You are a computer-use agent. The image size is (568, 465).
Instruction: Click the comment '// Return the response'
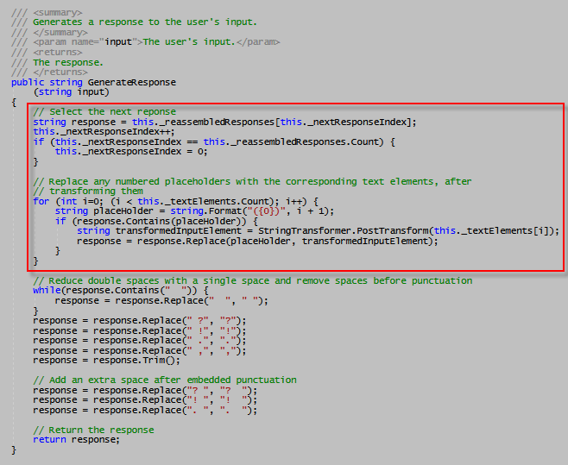[x=93, y=430]
